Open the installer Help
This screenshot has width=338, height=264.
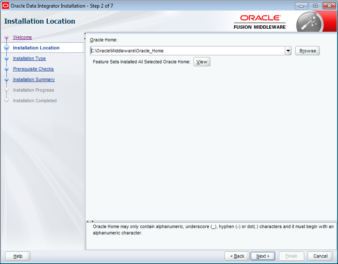point(17,256)
